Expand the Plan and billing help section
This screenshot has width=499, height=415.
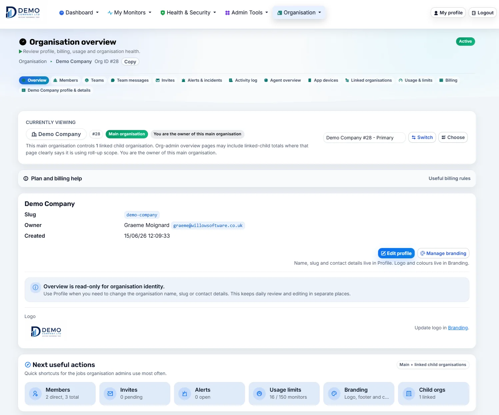247,179
